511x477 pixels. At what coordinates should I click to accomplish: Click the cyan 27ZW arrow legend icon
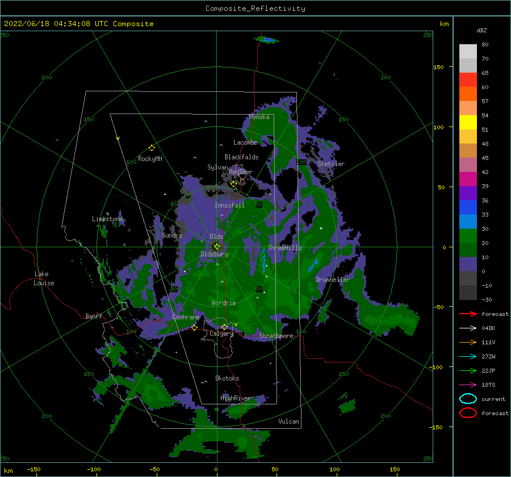[x=468, y=357]
